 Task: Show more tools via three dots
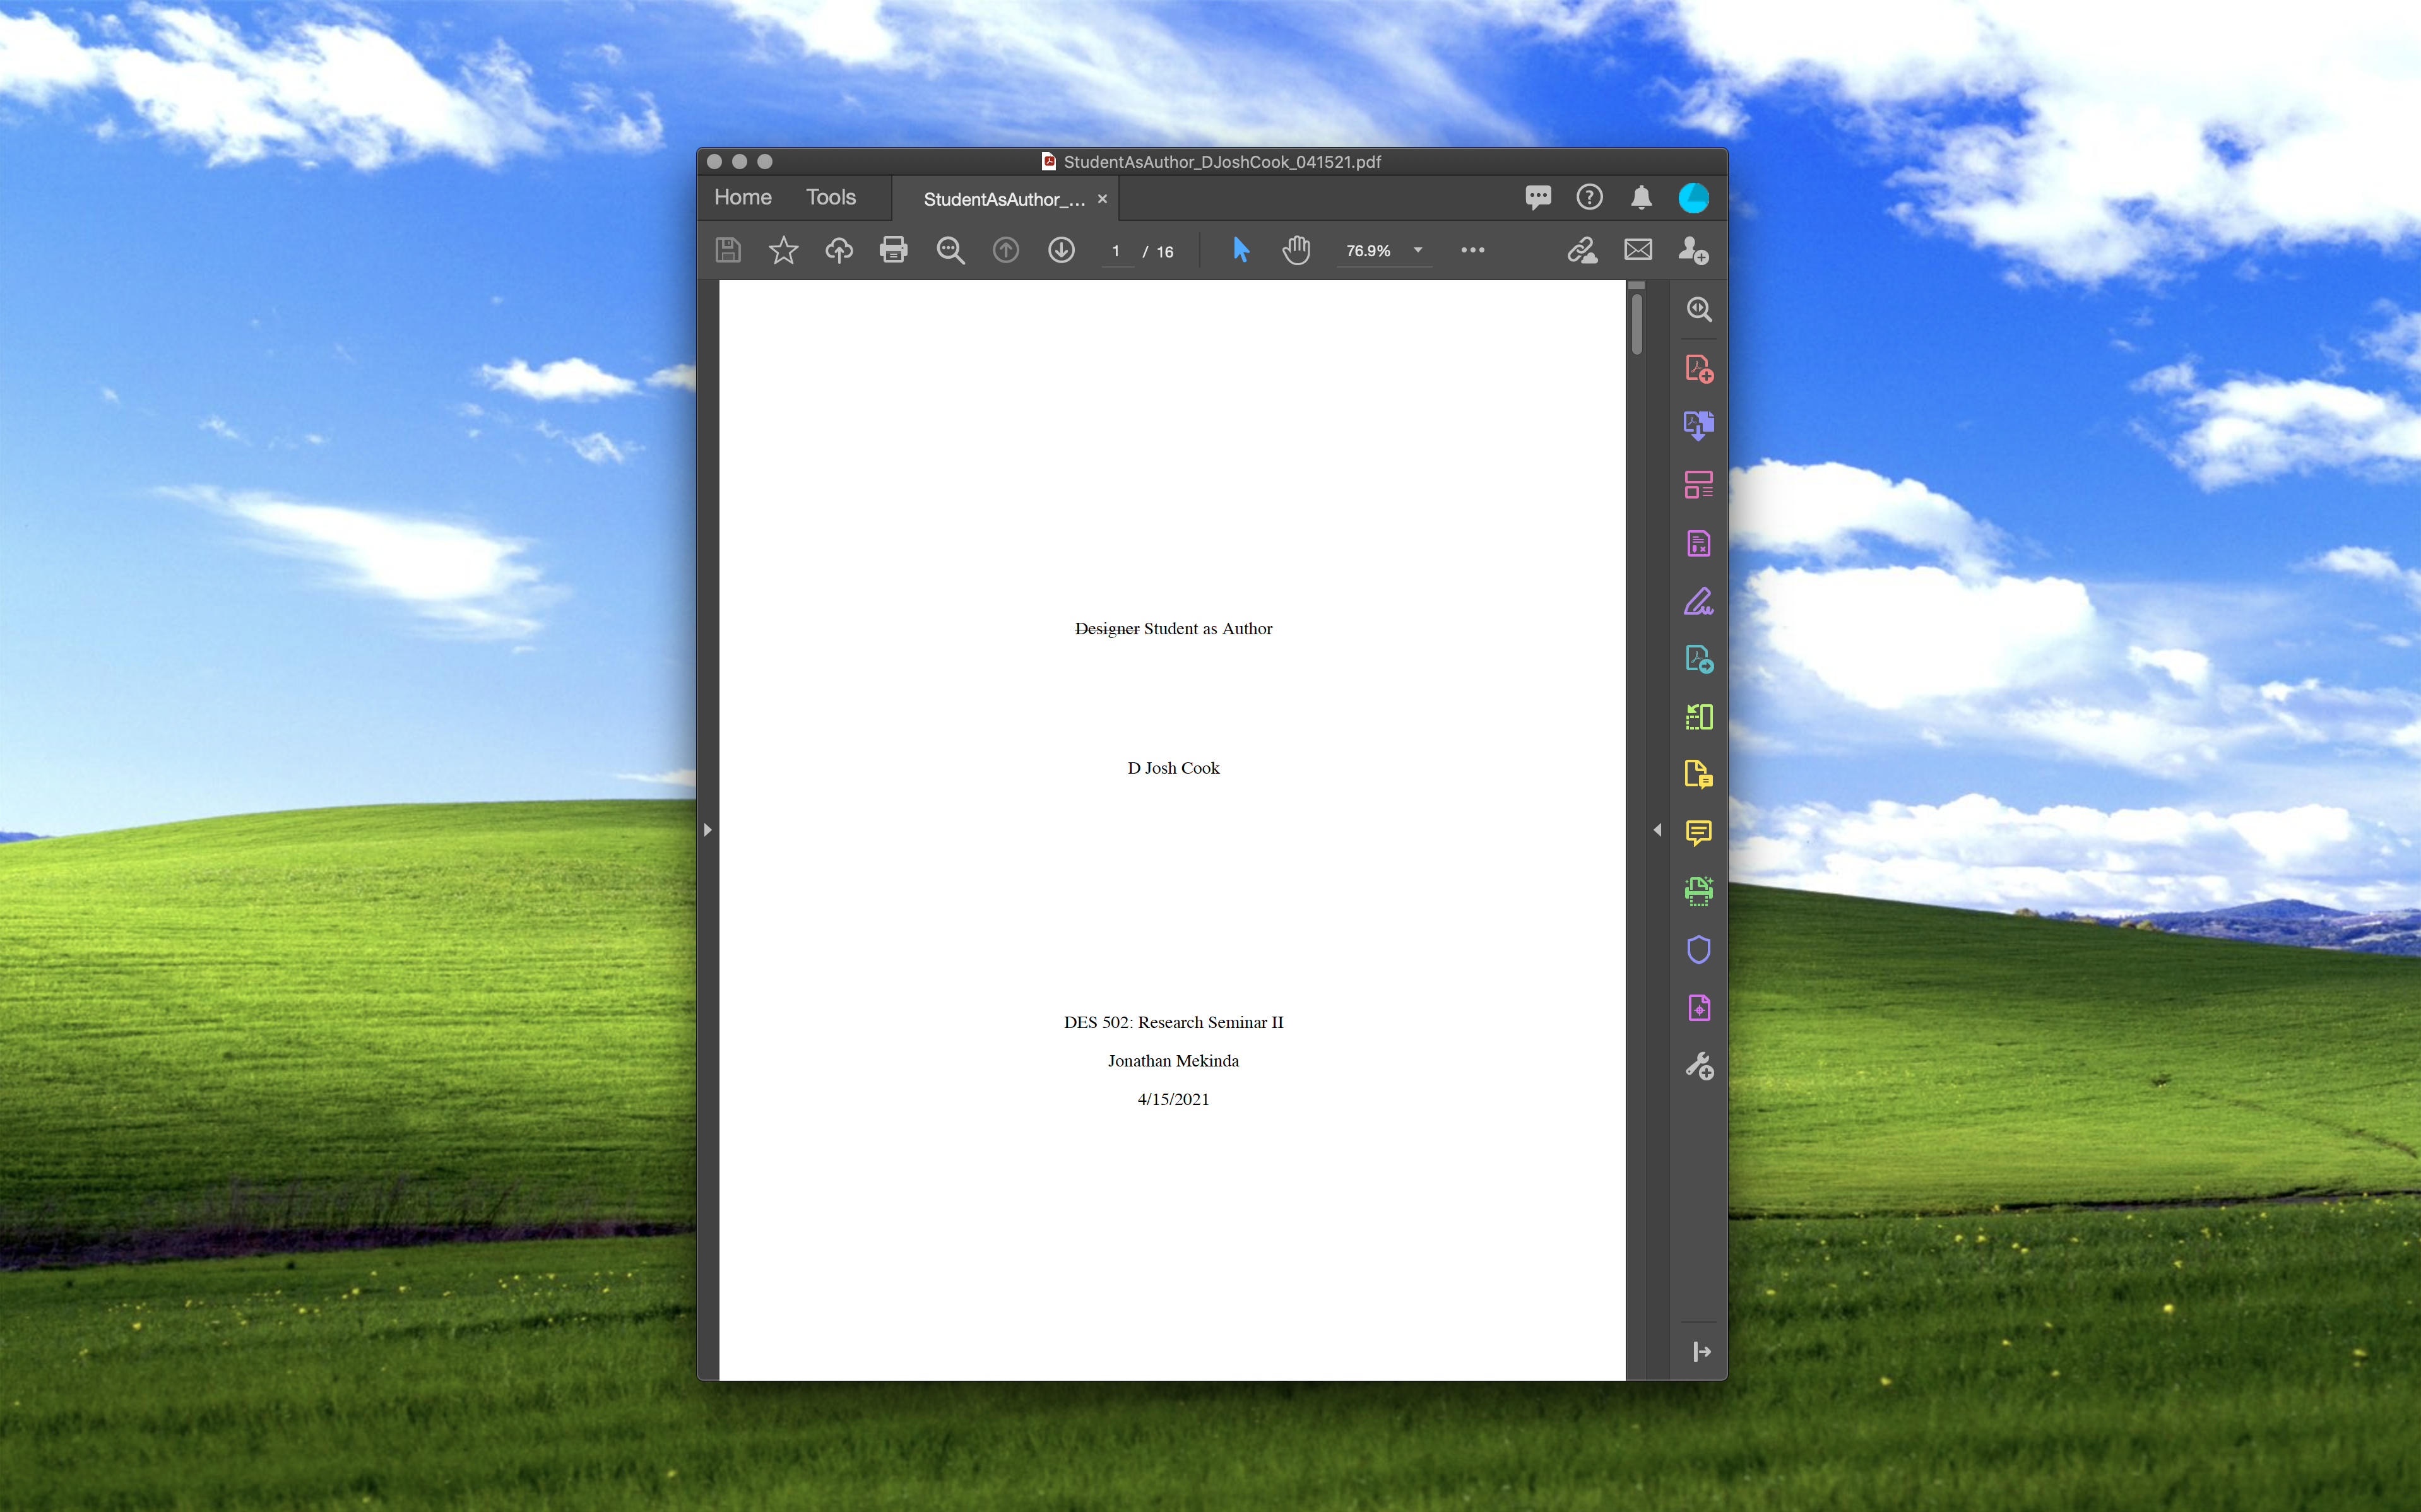[1472, 250]
